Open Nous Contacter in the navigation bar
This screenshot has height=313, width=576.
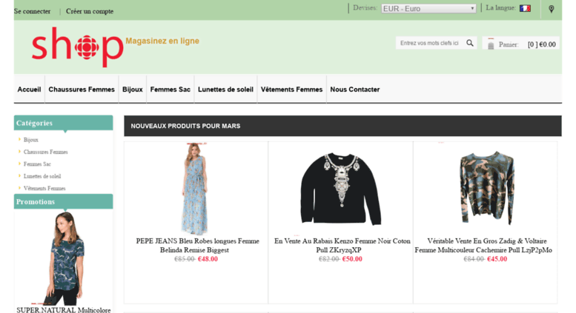pos(355,90)
